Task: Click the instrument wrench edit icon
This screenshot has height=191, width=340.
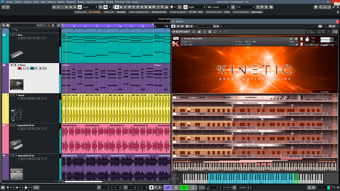Action: 176,38
